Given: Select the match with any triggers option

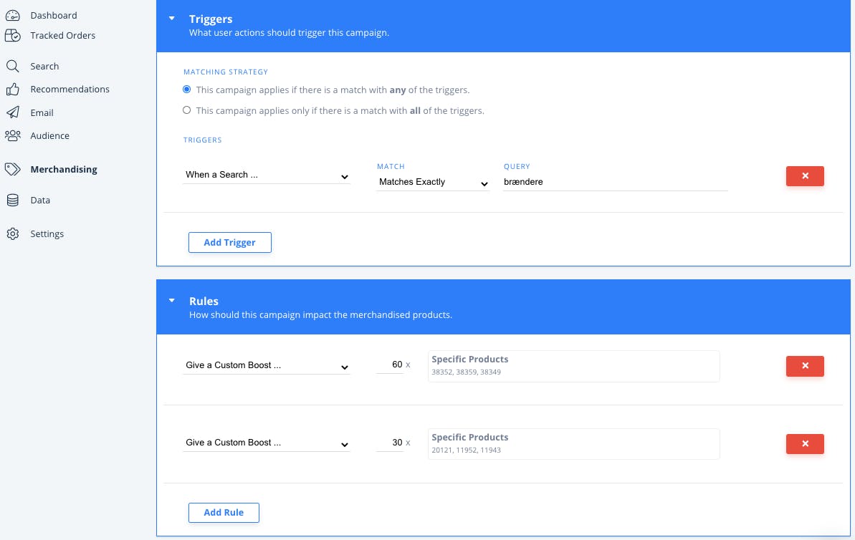Looking at the screenshot, I should click(x=186, y=90).
